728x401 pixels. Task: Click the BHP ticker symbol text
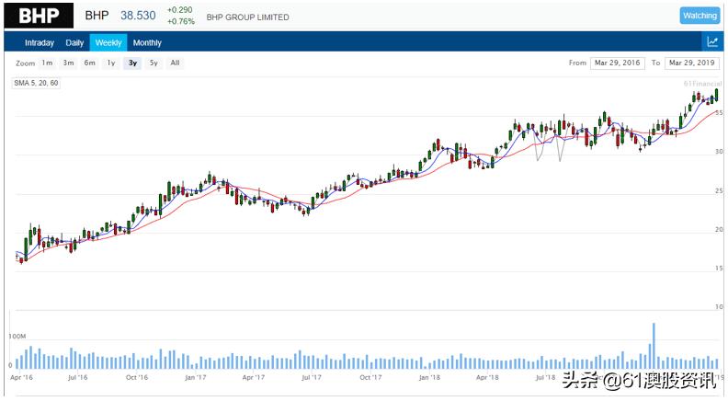(x=97, y=16)
